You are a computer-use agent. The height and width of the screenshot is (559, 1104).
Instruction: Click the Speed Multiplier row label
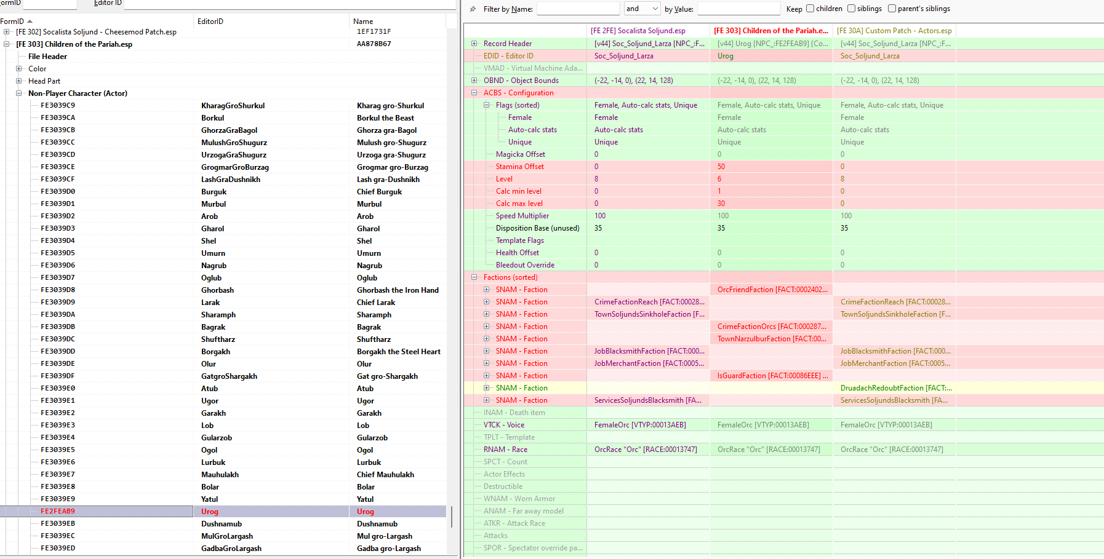pos(522,216)
